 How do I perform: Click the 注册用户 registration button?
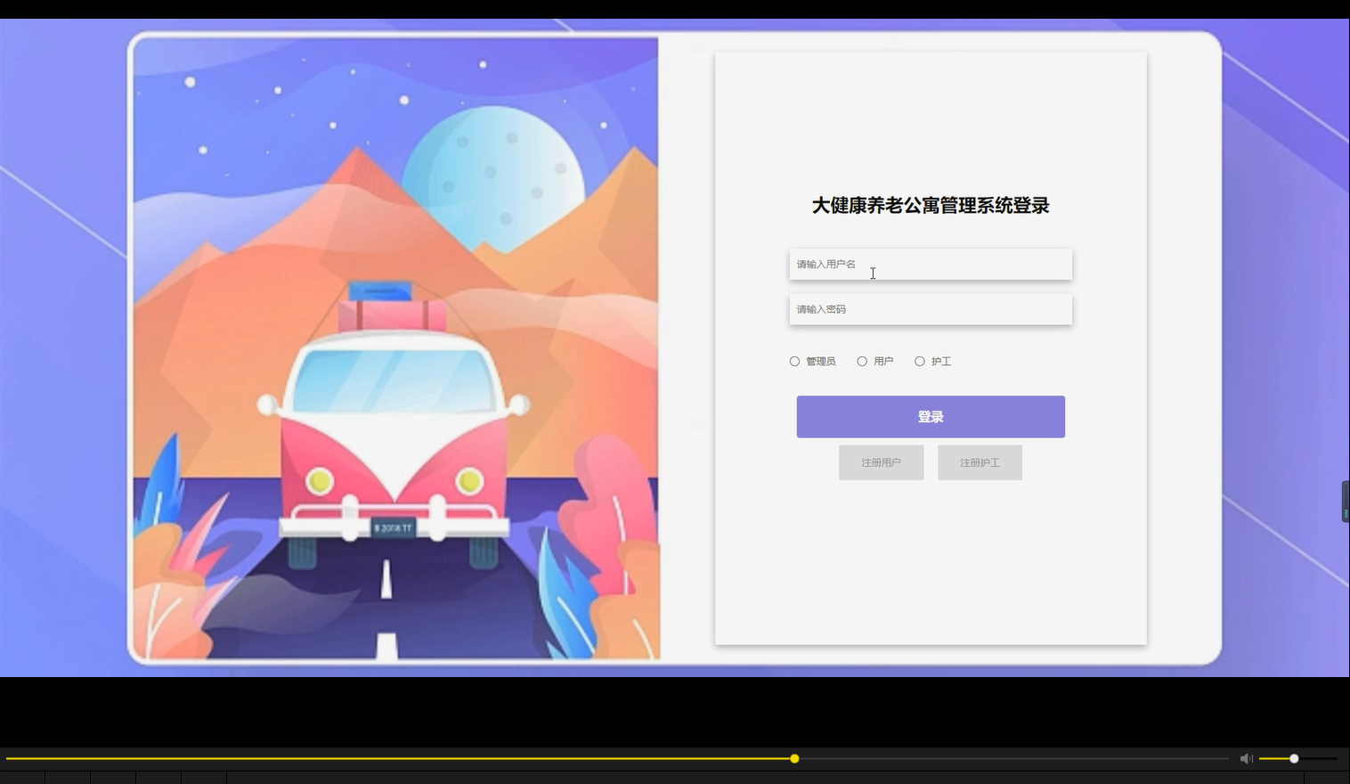pyautogui.click(x=881, y=461)
